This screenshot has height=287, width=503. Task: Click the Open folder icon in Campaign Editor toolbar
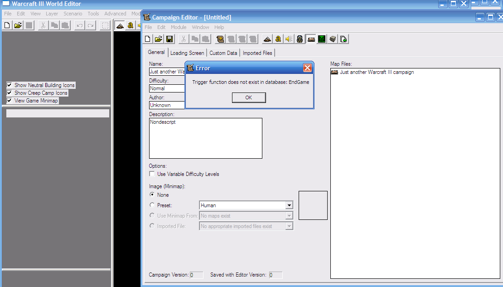[x=159, y=39]
